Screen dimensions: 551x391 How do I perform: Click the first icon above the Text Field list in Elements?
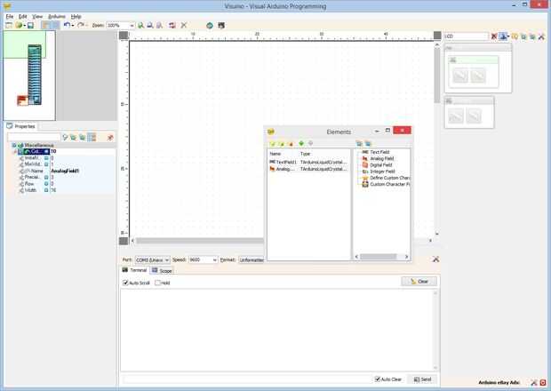(x=359, y=143)
